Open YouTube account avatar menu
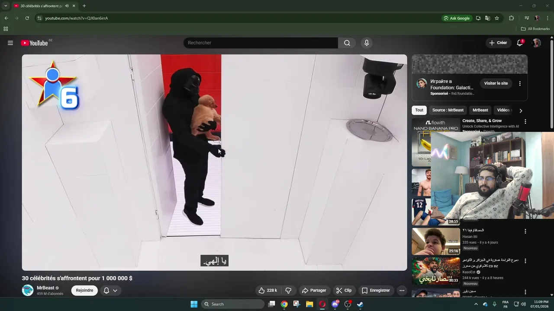 pyautogui.click(x=536, y=43)
